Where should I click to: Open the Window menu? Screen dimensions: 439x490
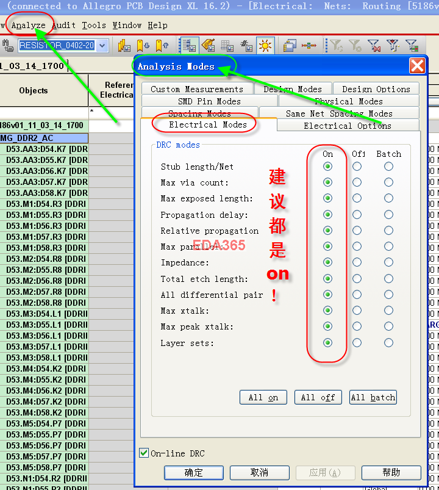[x=127, y=25]
